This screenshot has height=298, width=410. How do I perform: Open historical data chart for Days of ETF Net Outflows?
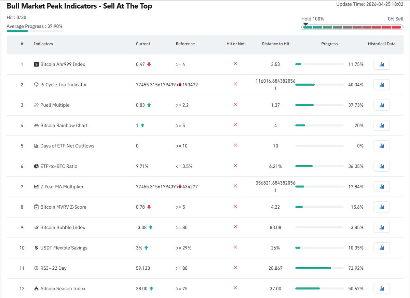pos(382,146)
